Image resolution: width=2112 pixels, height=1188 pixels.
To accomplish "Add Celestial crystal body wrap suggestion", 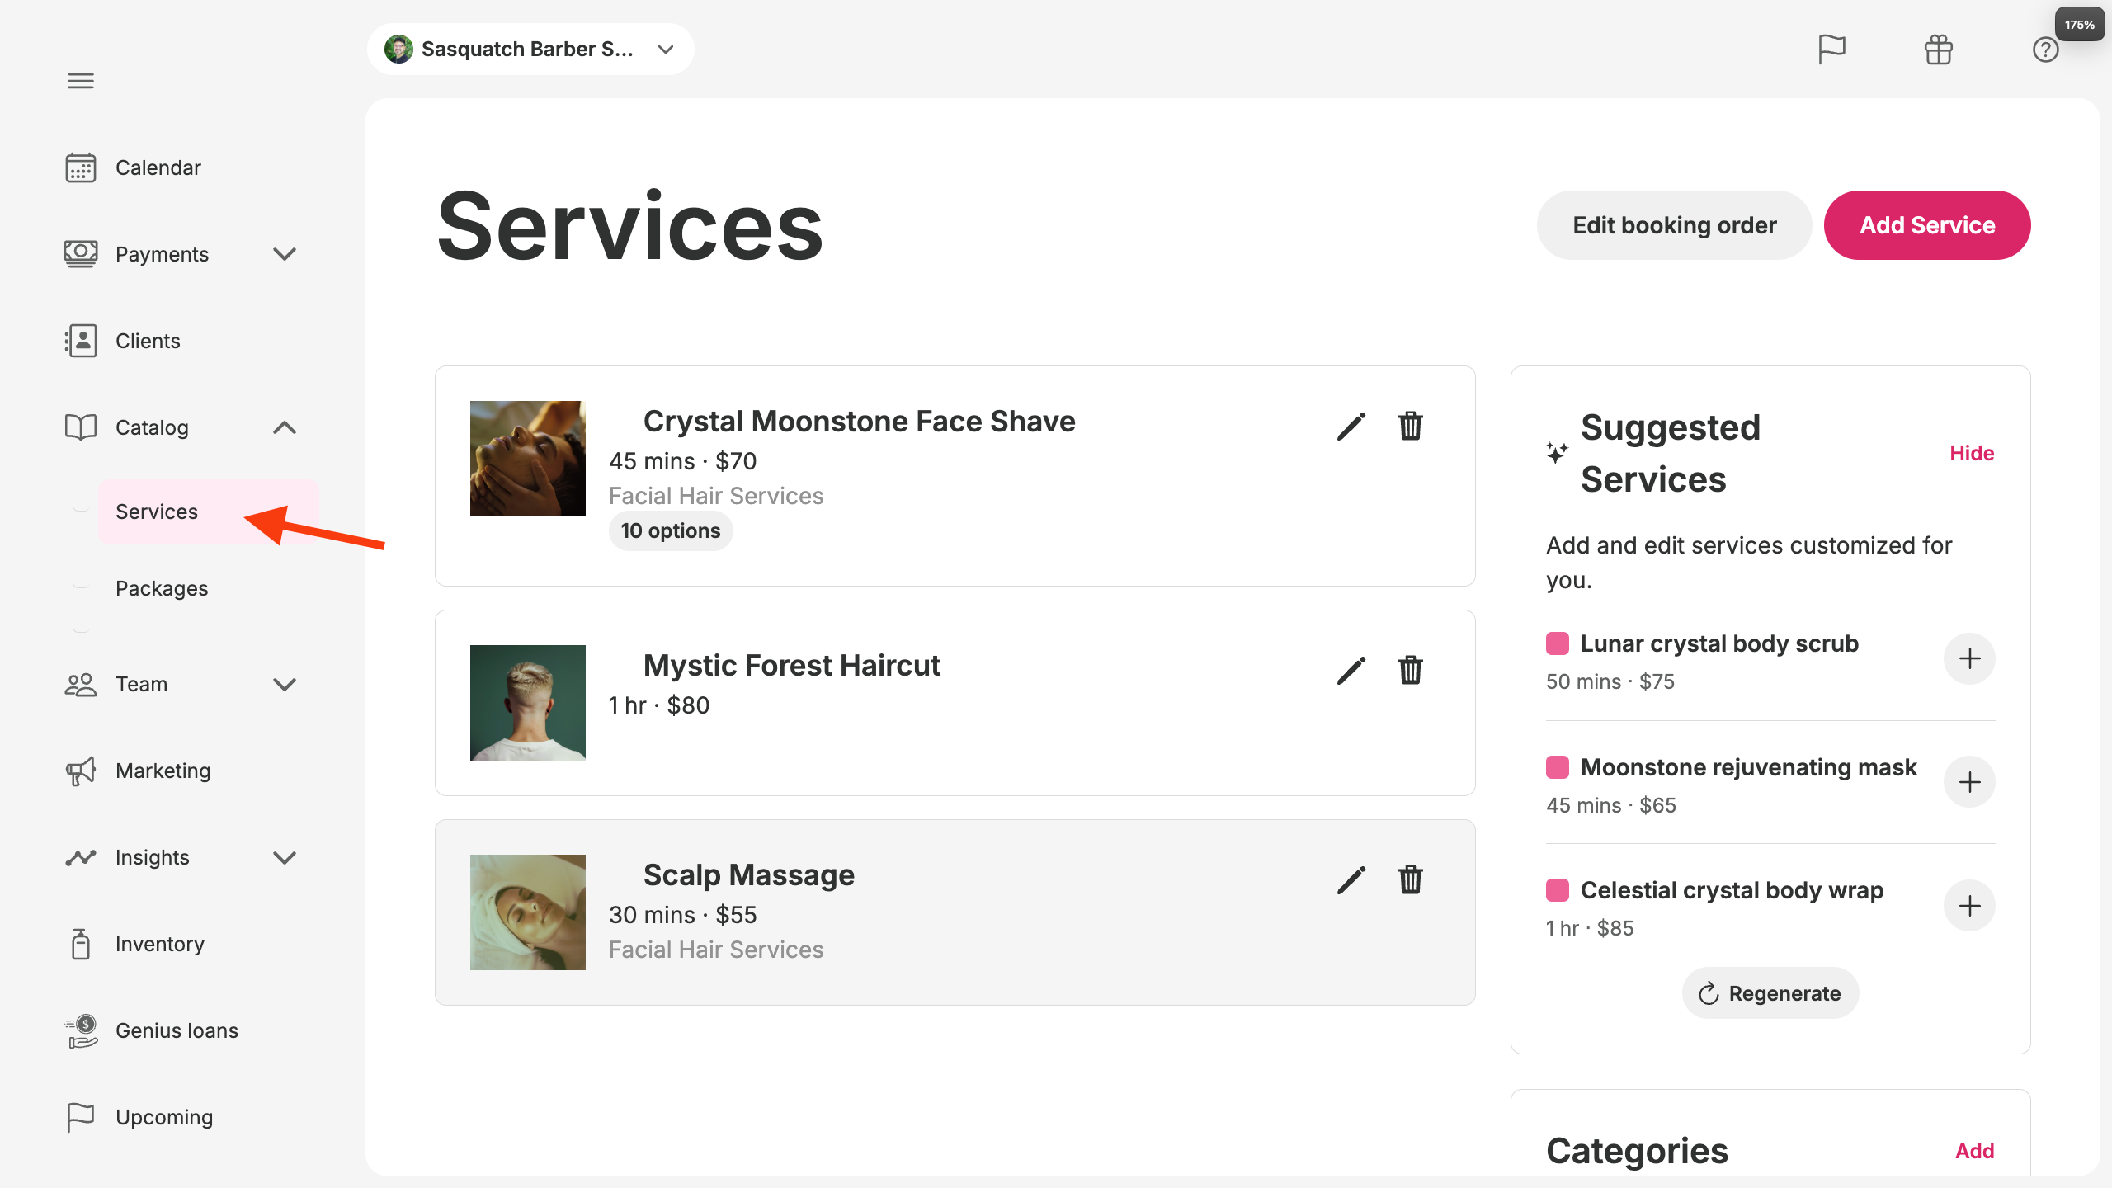I will 1969,906.
